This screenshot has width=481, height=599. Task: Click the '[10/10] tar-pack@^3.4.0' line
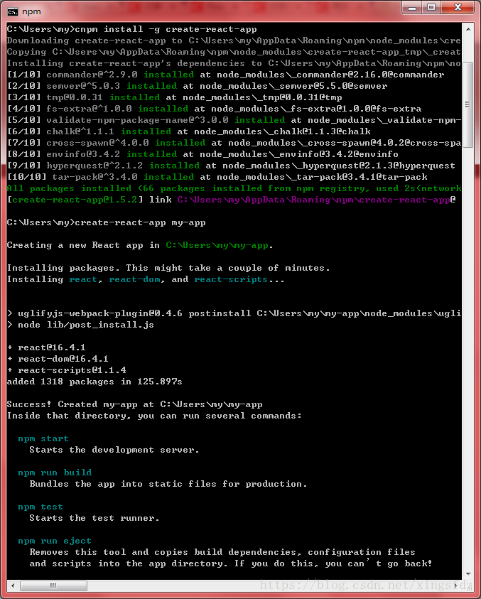(x=217, y=177)
